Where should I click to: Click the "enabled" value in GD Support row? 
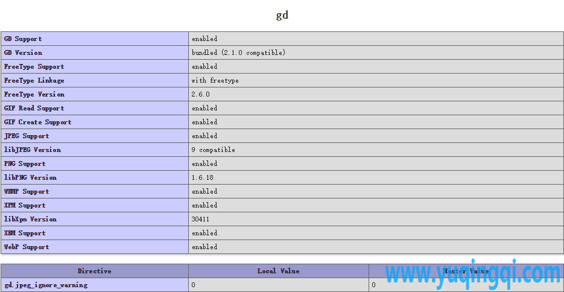(x=204, y=39)
